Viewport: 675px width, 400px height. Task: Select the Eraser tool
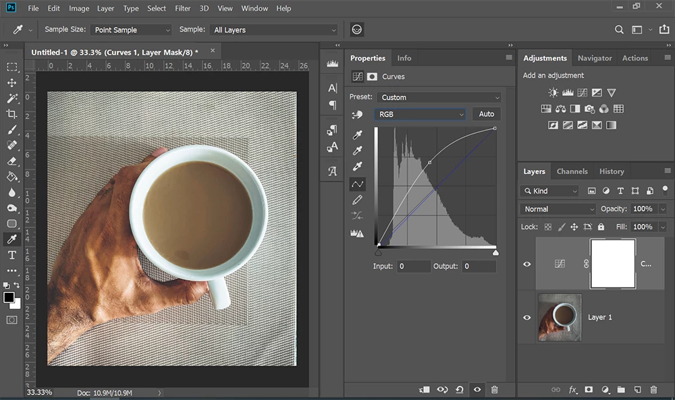[12, 161]
